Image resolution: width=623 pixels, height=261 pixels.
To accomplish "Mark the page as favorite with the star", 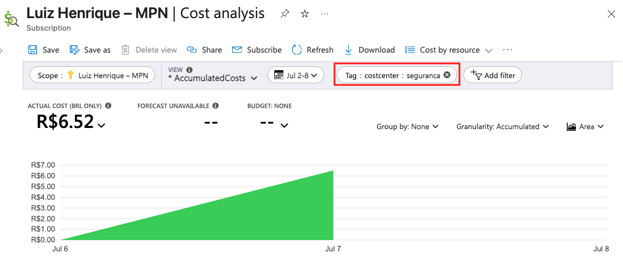I will pyautogui.click(x=305, y=14).
